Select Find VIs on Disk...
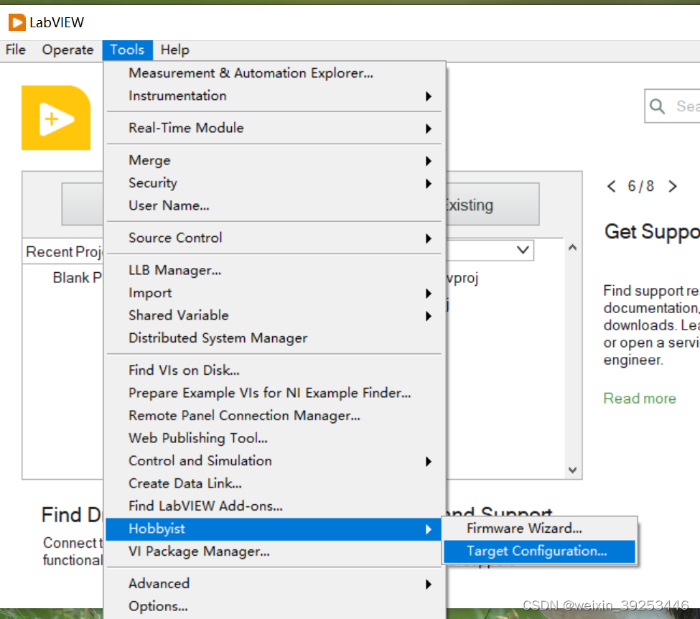 (x=274, y=371)
